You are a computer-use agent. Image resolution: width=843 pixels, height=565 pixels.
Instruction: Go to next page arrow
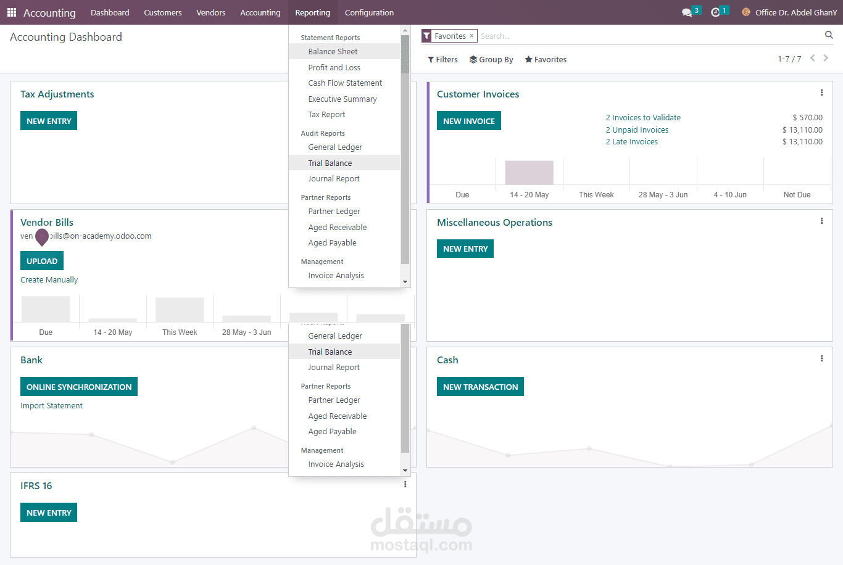826,58
